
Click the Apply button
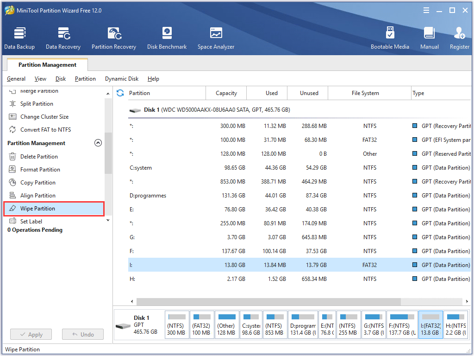point(31,335)
